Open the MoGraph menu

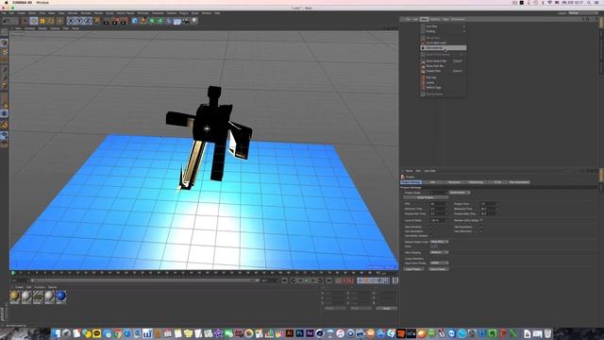coord(143,13)
